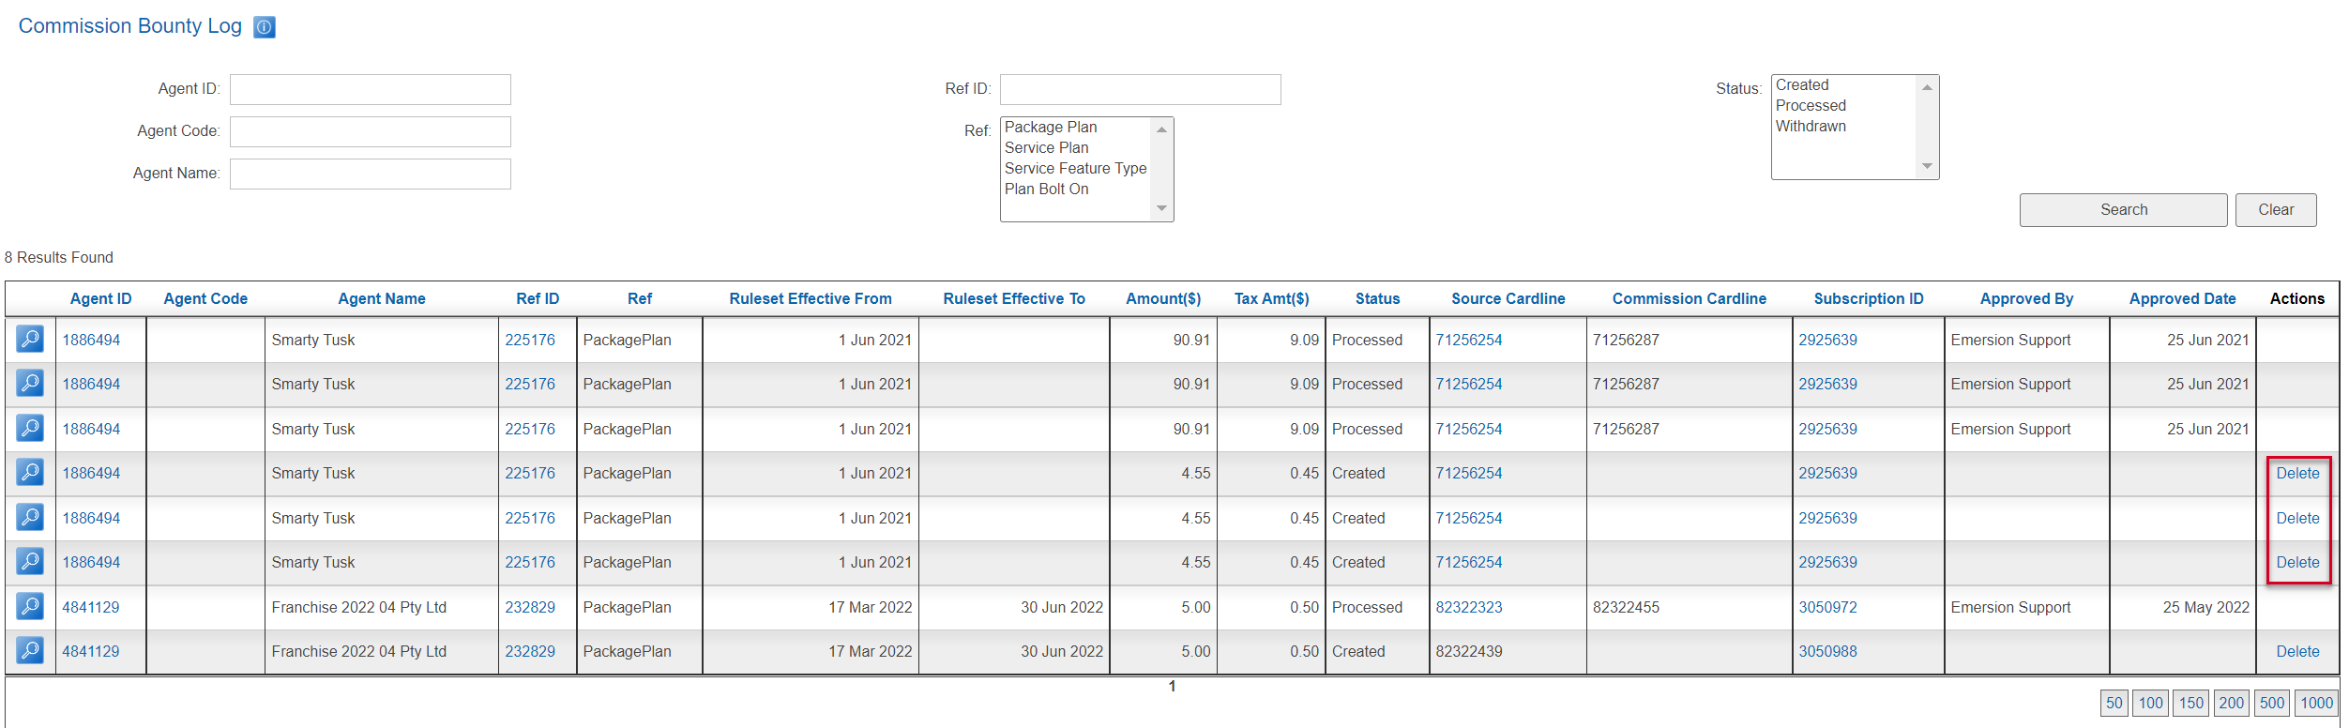Open details magnifier for first Smarty Tusk row

pyautogui.click(x=30, y=339)
